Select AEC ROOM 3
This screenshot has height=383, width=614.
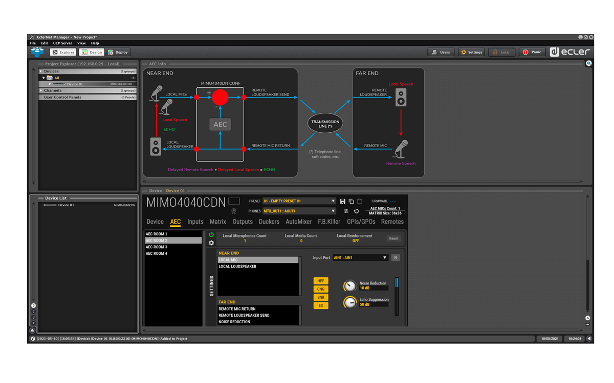pos(173,247)
